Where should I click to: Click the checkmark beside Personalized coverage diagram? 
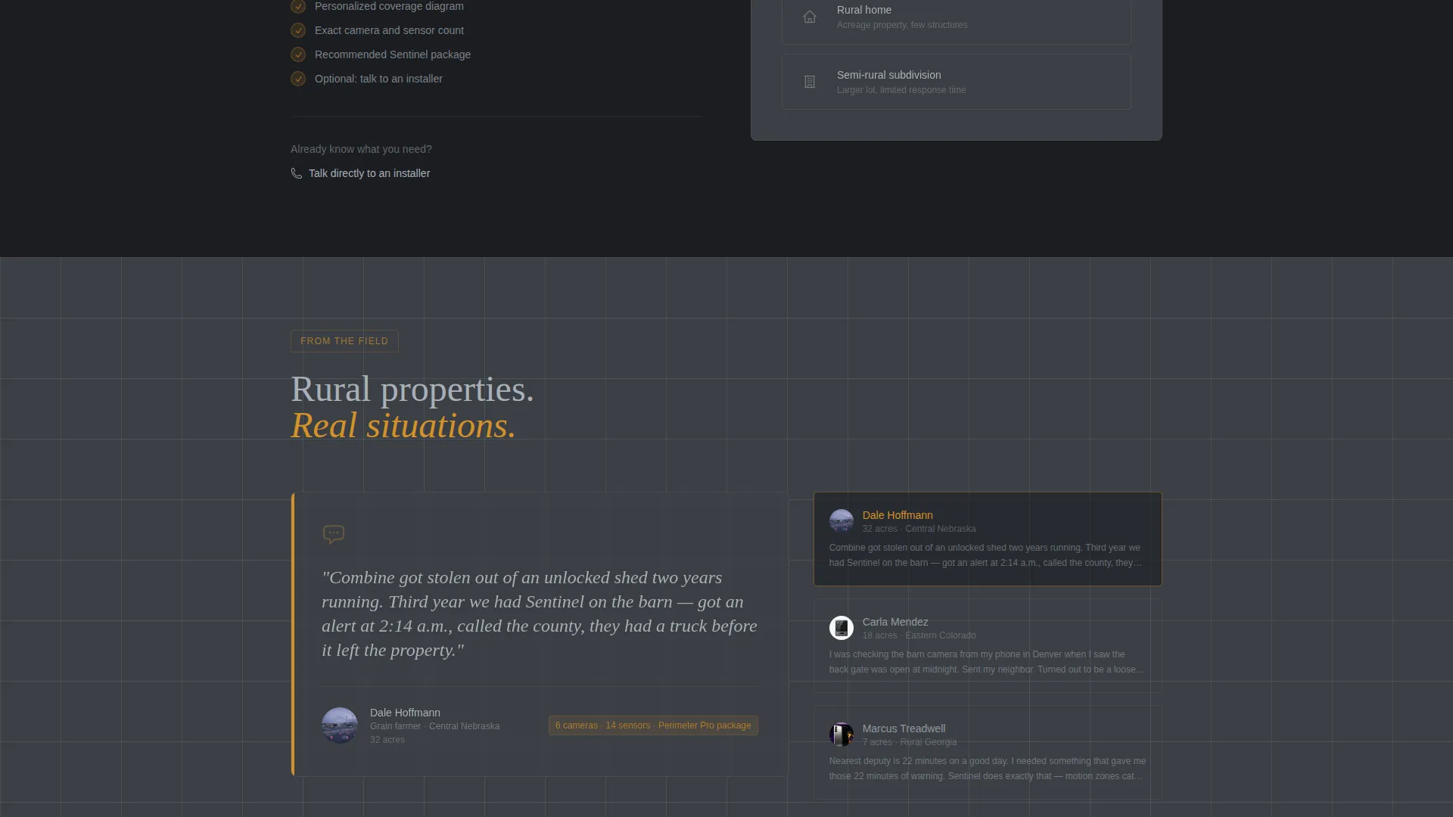[x=298, y=6]
